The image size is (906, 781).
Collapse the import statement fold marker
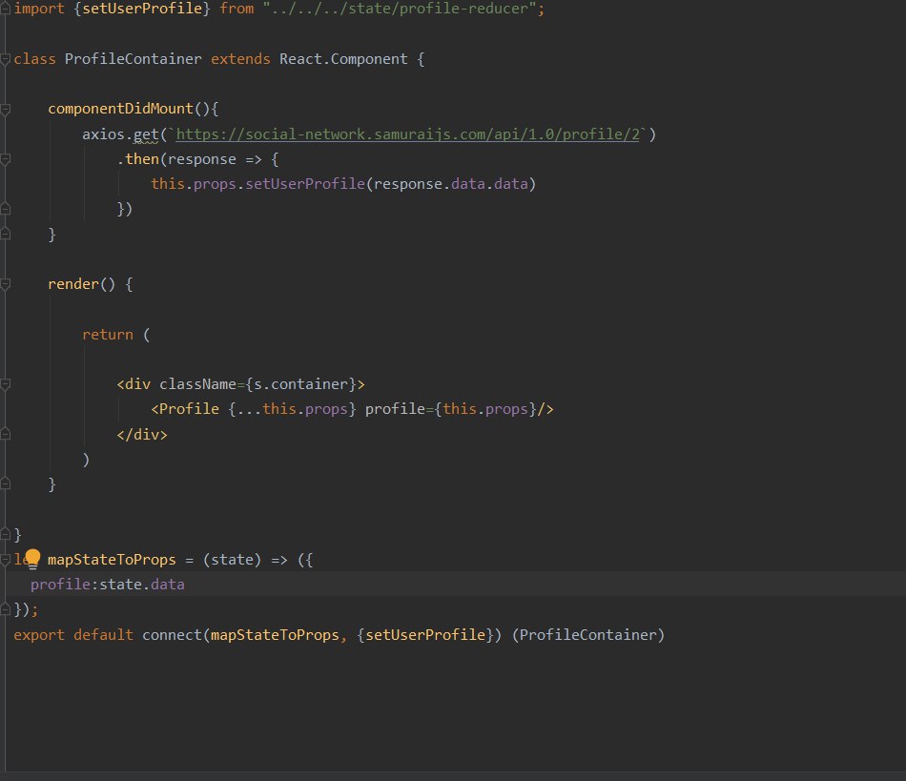(5, 9)
